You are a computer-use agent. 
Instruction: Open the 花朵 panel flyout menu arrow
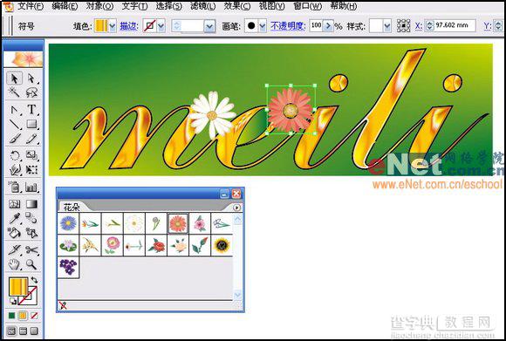click(x=237, y=208)
